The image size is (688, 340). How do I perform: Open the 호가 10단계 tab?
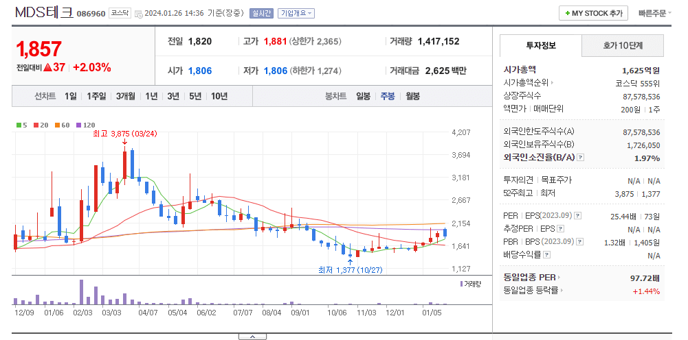tap(623, 45)
